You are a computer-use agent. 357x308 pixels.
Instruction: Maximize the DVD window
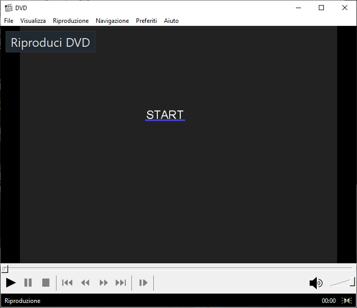[x=321, y=8]
